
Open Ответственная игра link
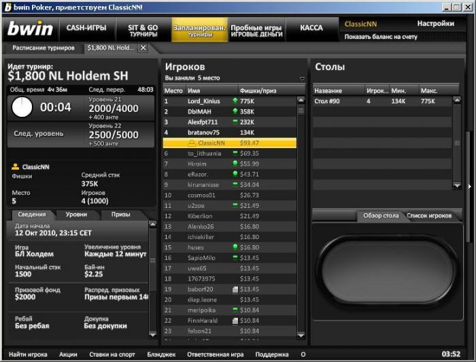point(215,354)
